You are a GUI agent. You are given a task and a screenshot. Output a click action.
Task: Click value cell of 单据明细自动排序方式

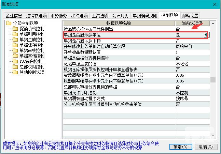(191, 98)
